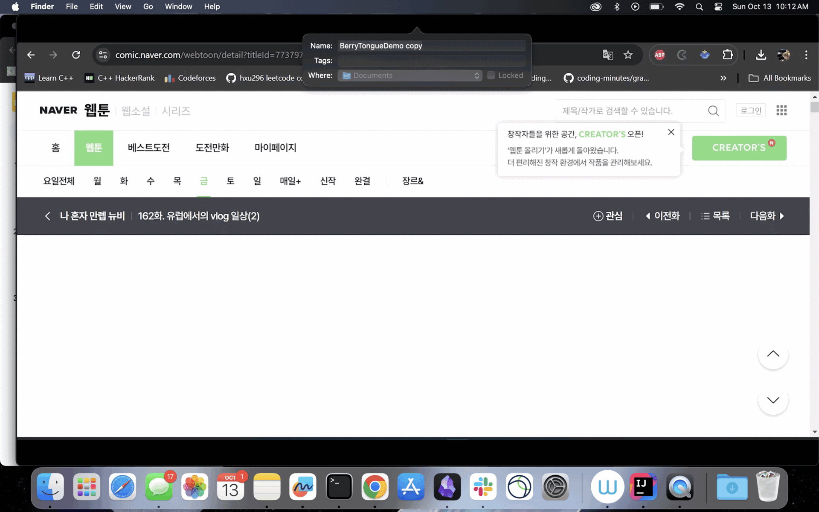Expand hidden bookmarks with double chevron

(723, 78)
